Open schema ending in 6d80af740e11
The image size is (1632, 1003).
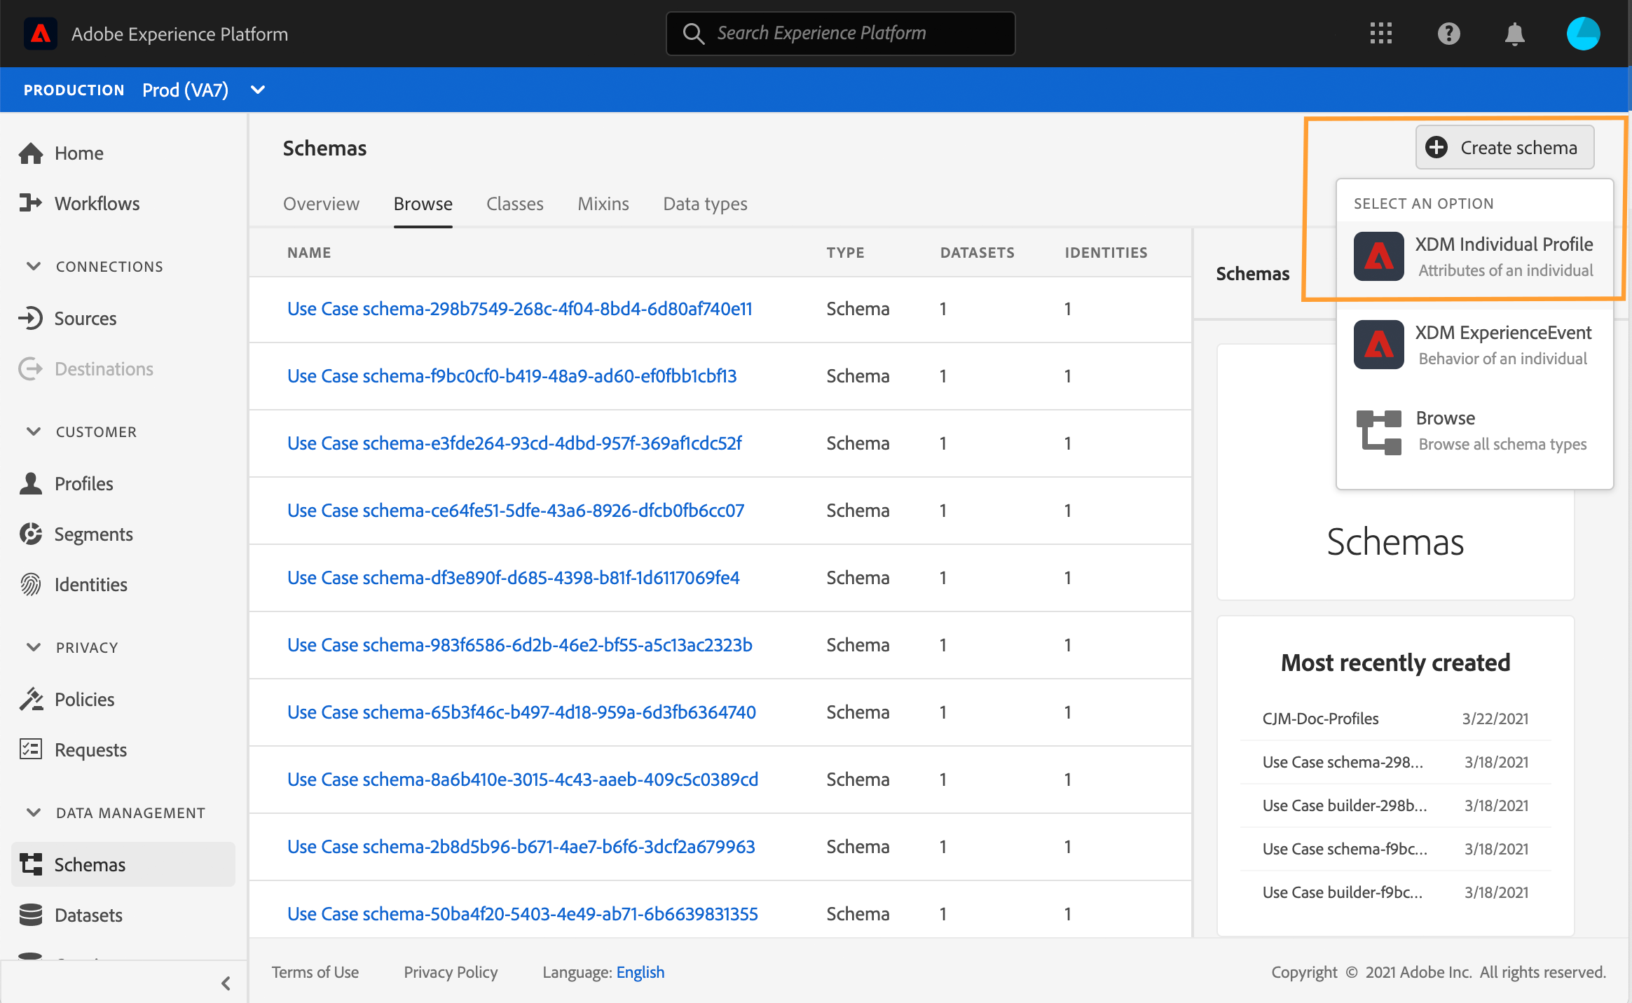(x=519, y=309)
